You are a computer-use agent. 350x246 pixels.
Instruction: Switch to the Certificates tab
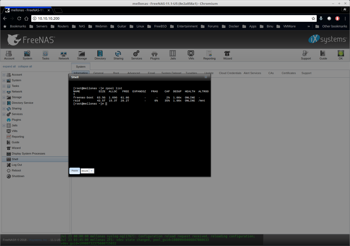[x=289, y=73]
